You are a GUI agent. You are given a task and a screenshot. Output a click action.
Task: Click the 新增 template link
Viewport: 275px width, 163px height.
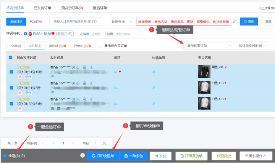point(108,34)
